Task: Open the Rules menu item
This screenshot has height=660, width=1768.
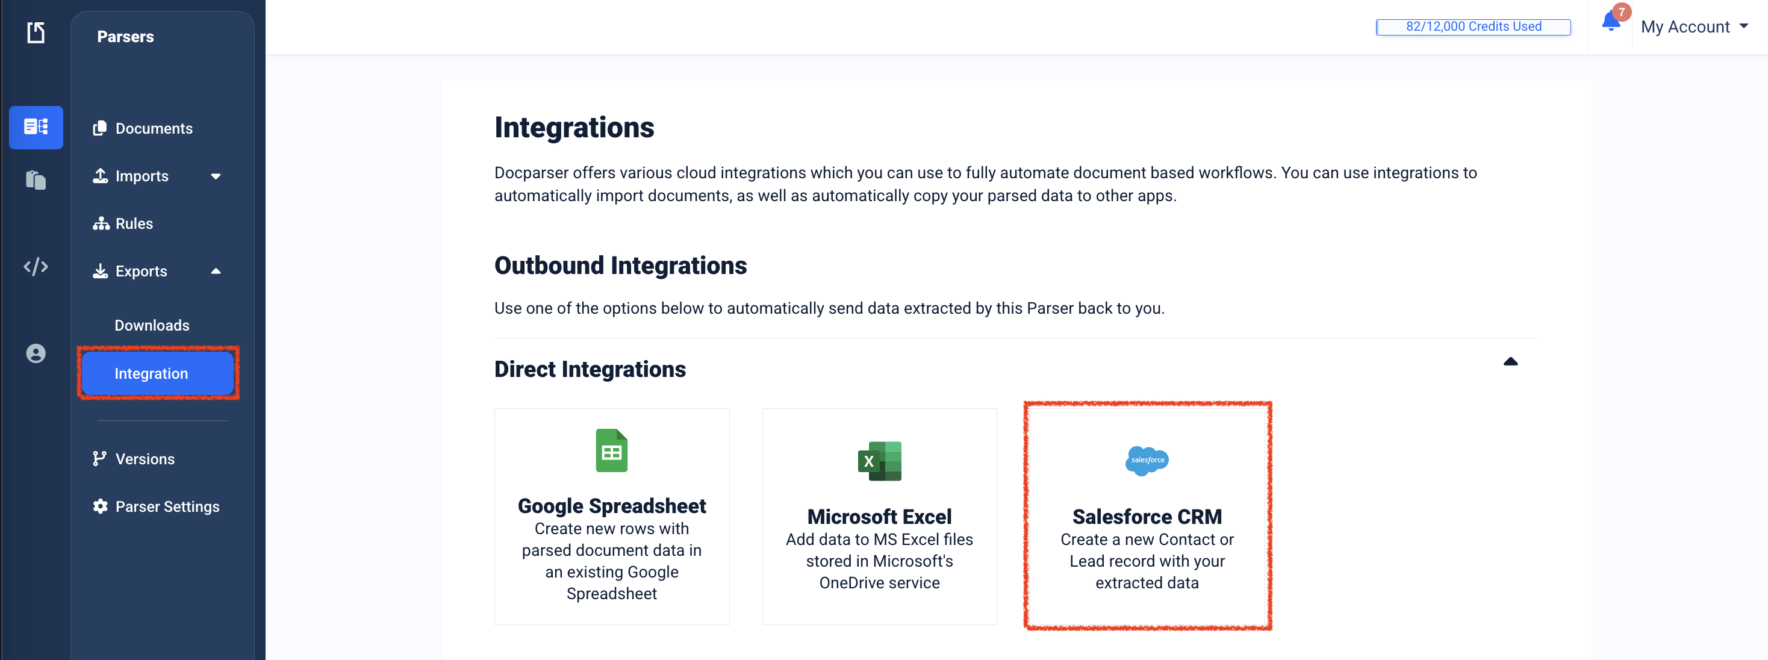Action: click(x=134, y=223)
